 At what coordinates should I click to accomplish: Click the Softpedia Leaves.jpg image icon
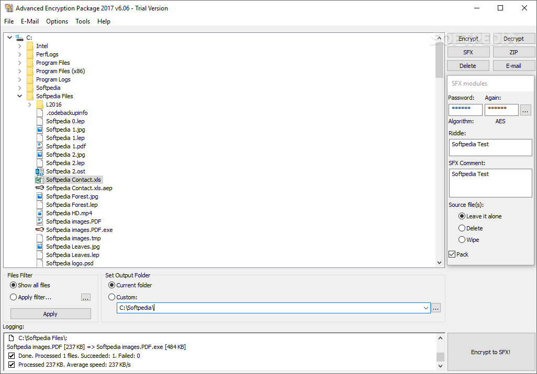coord(40,247)
